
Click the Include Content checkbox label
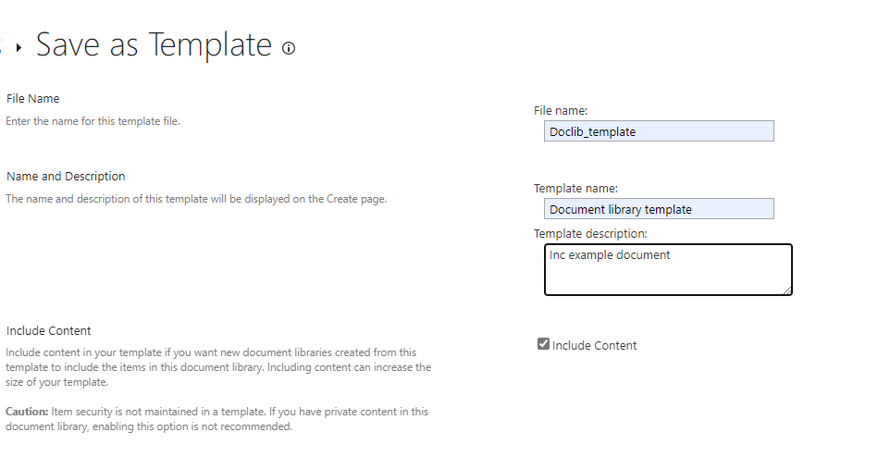594,345
